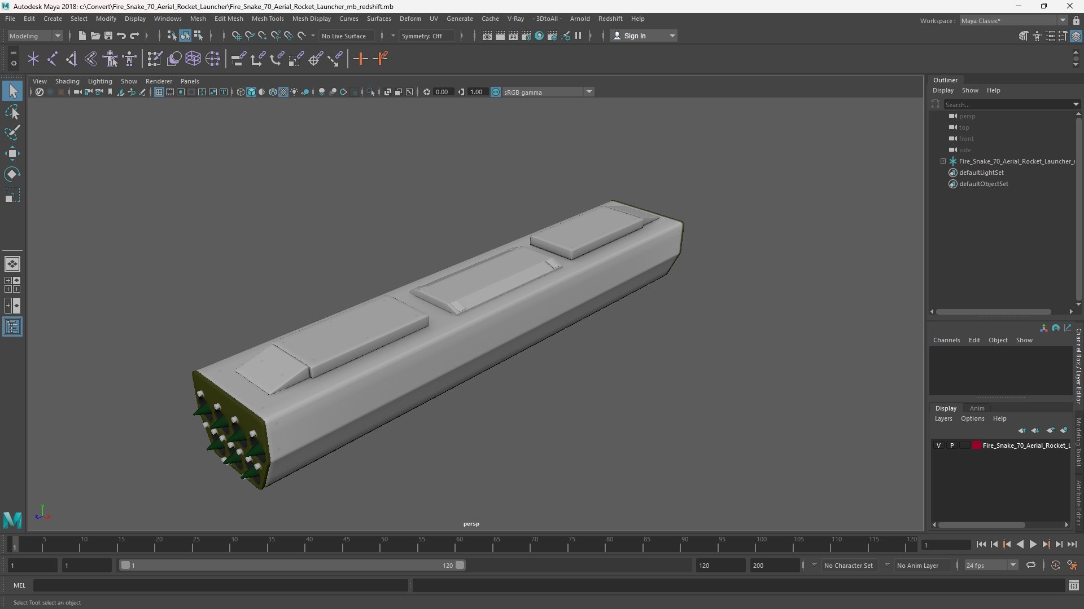Toggle wireframe on shaded in viewport toolbar
This screenshot has width=1084, height=609.
click(273, 92)
